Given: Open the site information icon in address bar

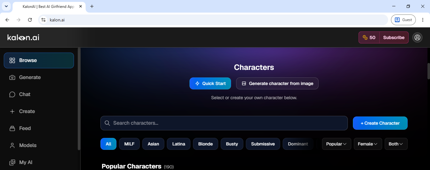Looking at the screenshot, I should pyautogui.click(x=43, y=20).
